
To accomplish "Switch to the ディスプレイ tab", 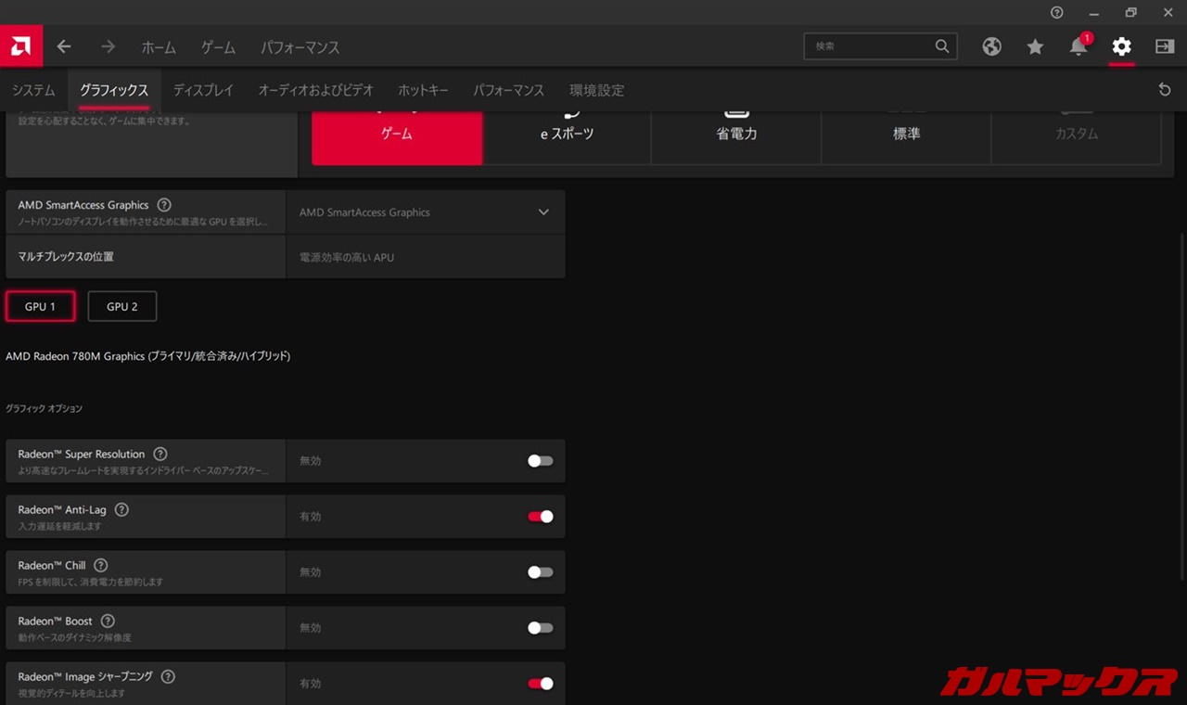I will tap(203, 90).
